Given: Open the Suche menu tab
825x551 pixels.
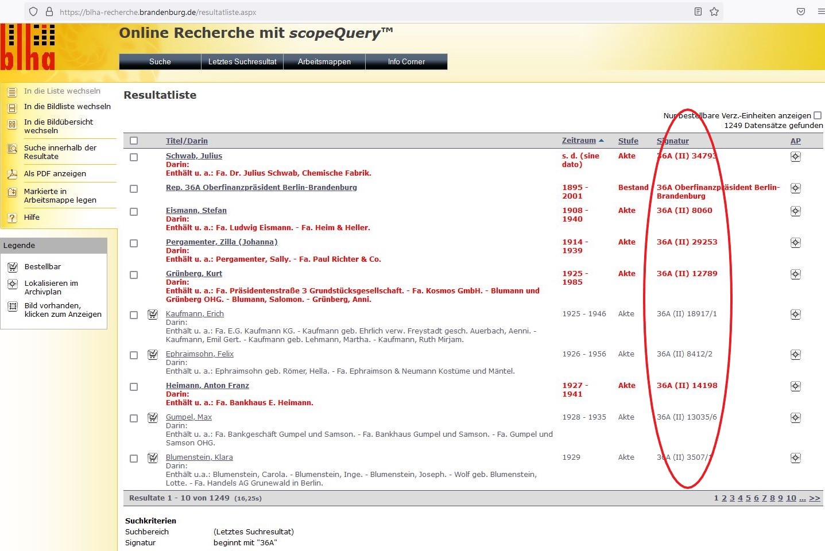Looking at the screenshot, I should (x=160, y=61).
